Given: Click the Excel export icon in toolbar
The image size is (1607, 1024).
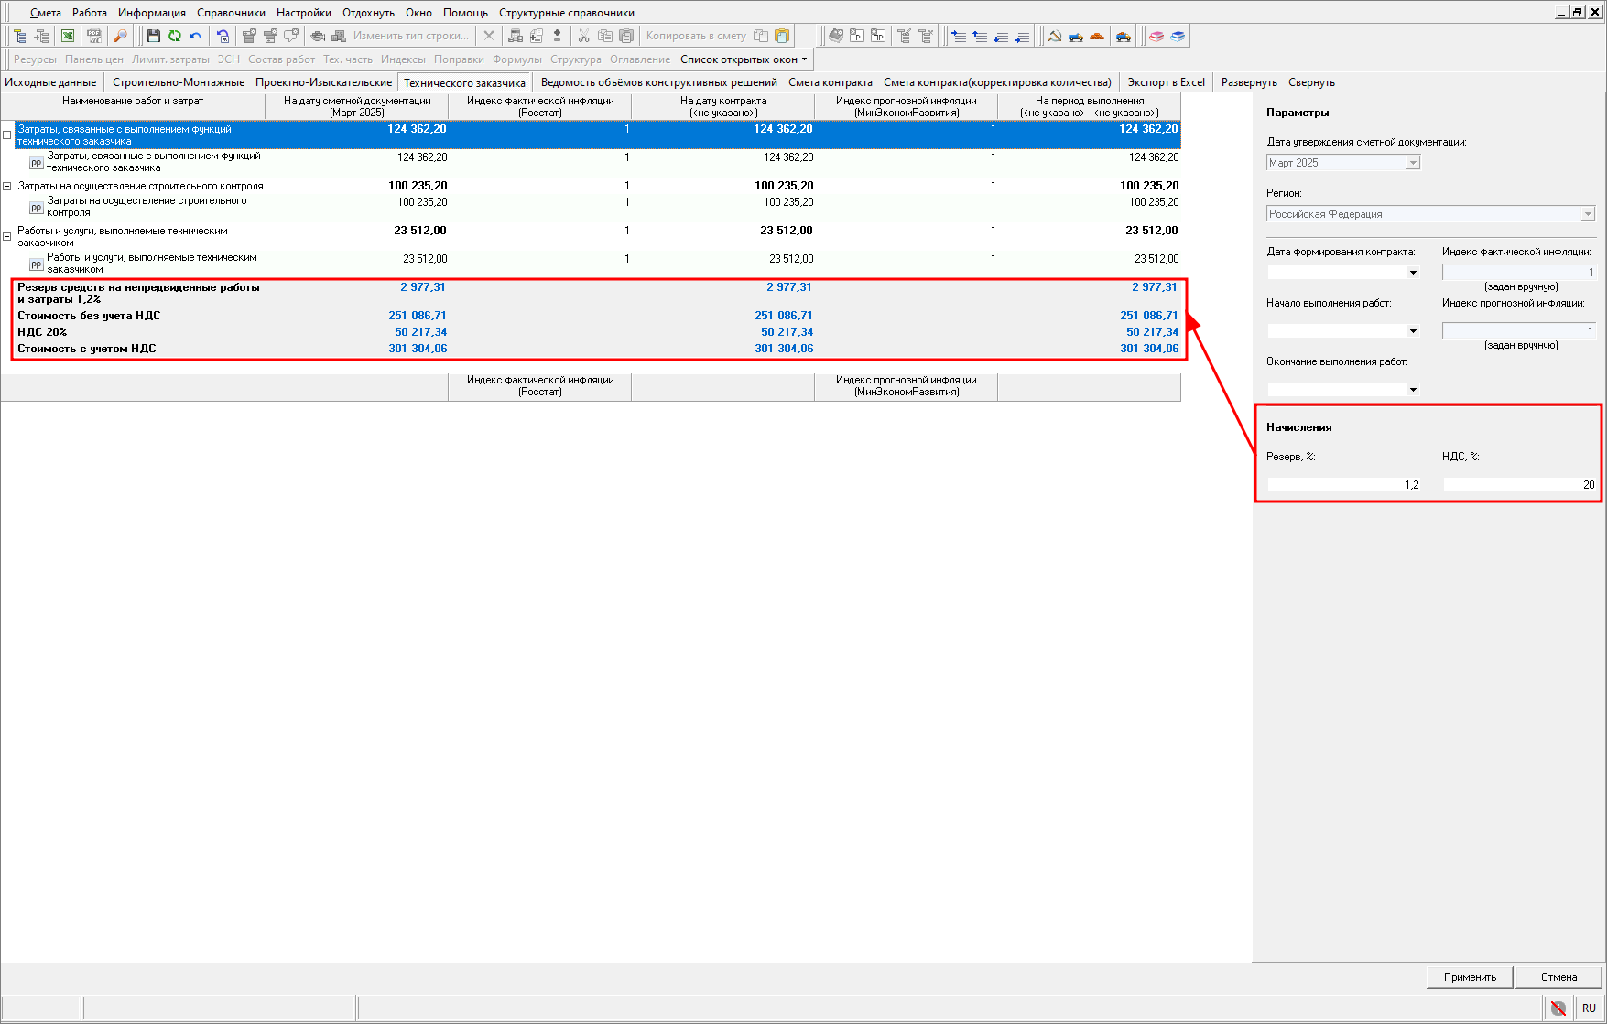Looking at the screenshot, I should click(x=68, y=36).
